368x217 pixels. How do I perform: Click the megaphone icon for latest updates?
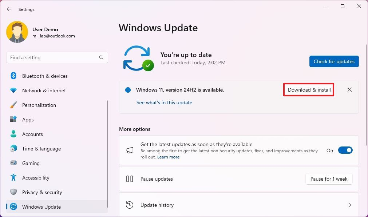tap(130, 150)
